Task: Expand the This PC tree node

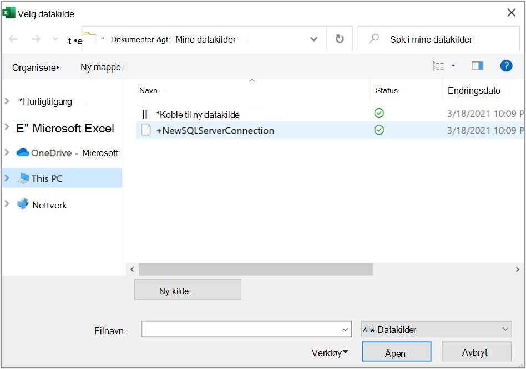Action: click(x=7, y=178)
